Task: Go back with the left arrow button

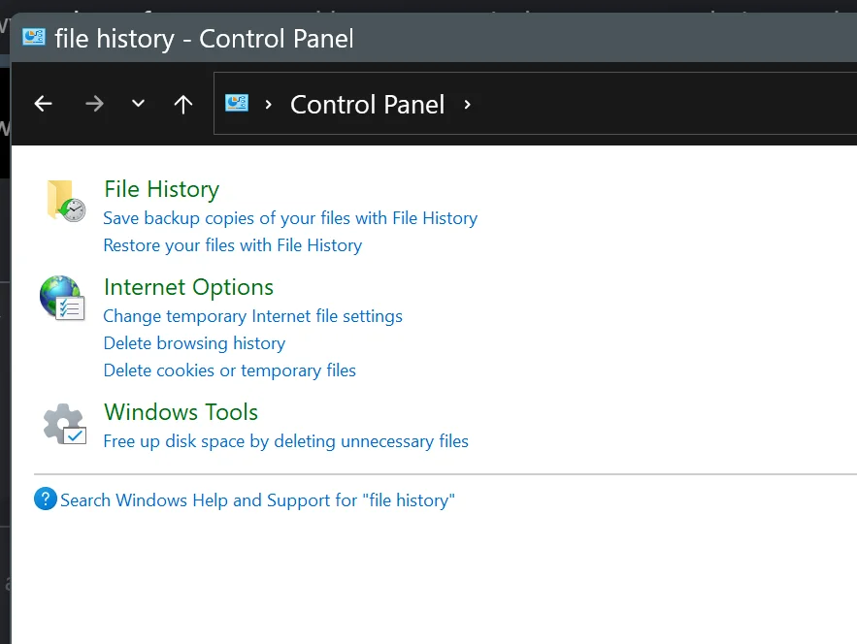Action: (43, 103)
